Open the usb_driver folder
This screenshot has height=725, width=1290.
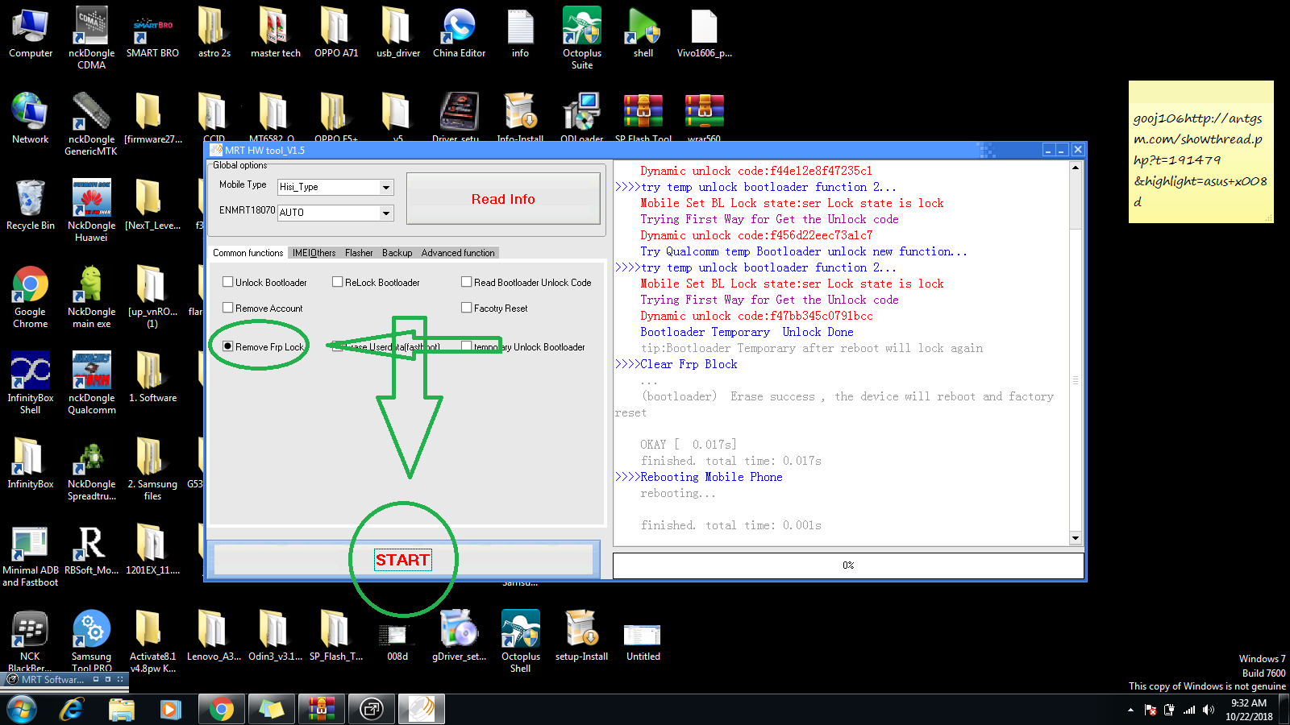(397, 33)
